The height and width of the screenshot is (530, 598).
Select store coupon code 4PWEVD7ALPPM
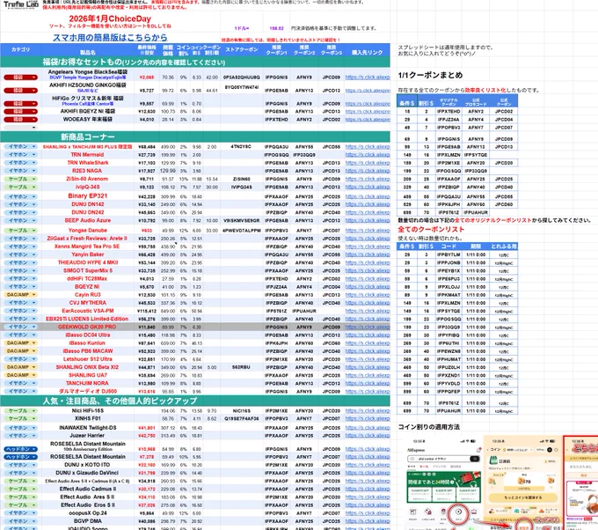[x=242, y=231]
